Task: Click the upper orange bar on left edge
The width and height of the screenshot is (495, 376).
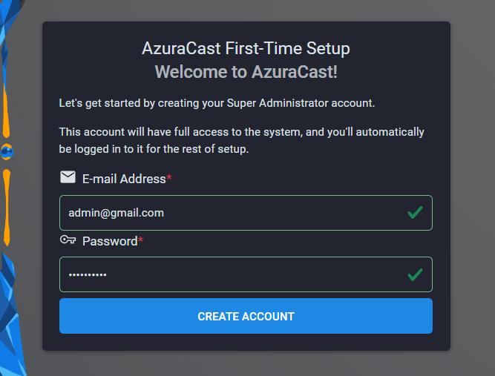Action: [7, 111]
